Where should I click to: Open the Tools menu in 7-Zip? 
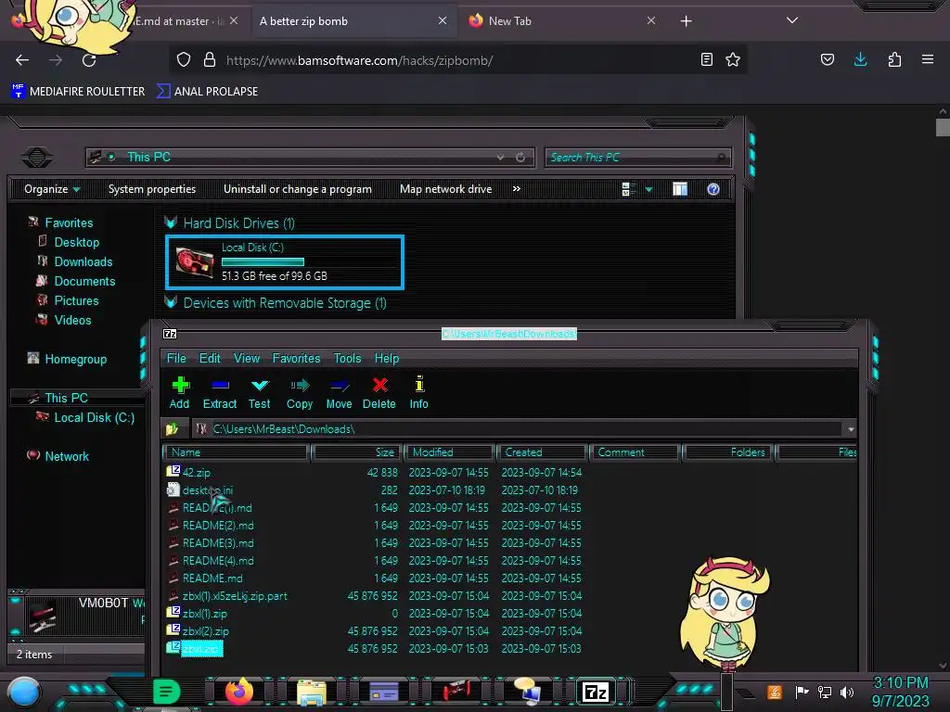[347, 359]
